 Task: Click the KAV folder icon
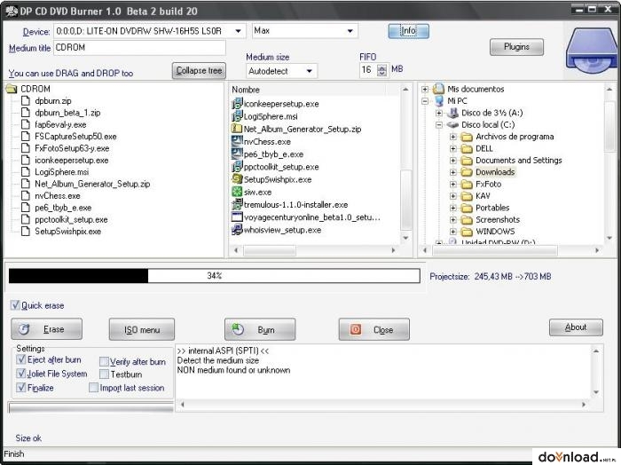[467, 195]
